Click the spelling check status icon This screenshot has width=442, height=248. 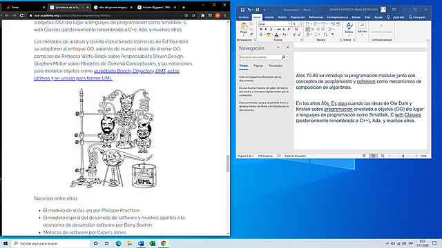[279, 156]
